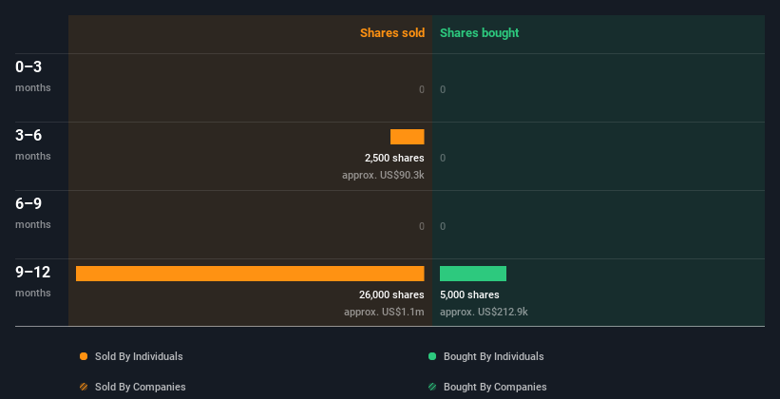Click the 9–12 months row label
This screenshot has height=399, width=780.
[x=33, y=281]
